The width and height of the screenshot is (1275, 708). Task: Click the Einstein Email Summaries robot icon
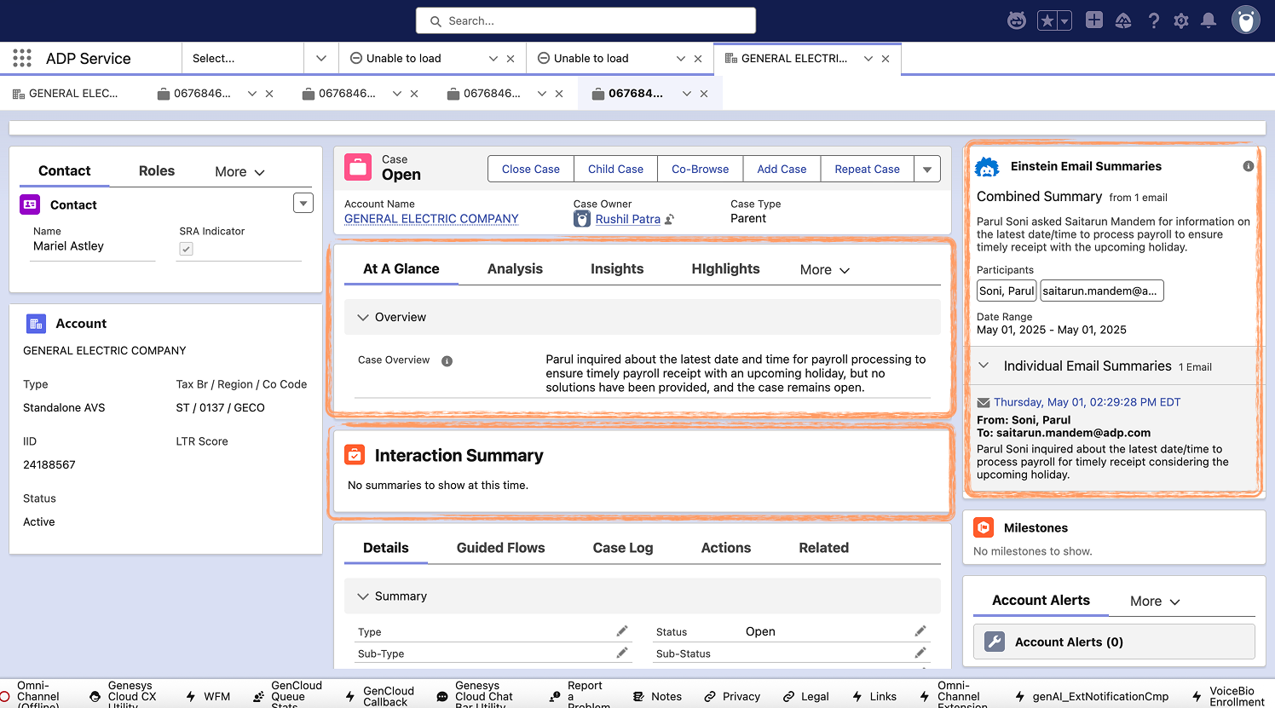[987, 167]
